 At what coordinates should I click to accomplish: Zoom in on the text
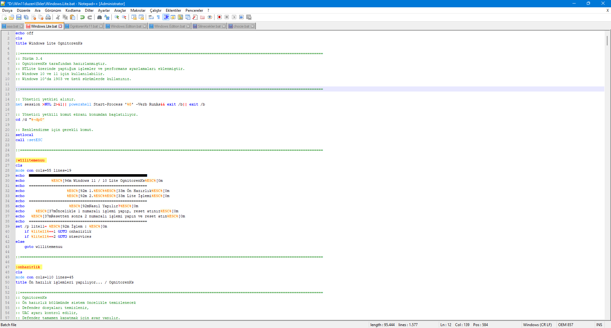(117, 17)
